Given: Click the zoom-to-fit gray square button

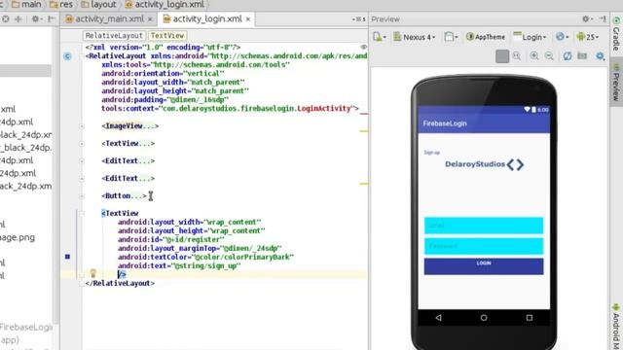Looking at the screenshot, I should tap(502, 56).
